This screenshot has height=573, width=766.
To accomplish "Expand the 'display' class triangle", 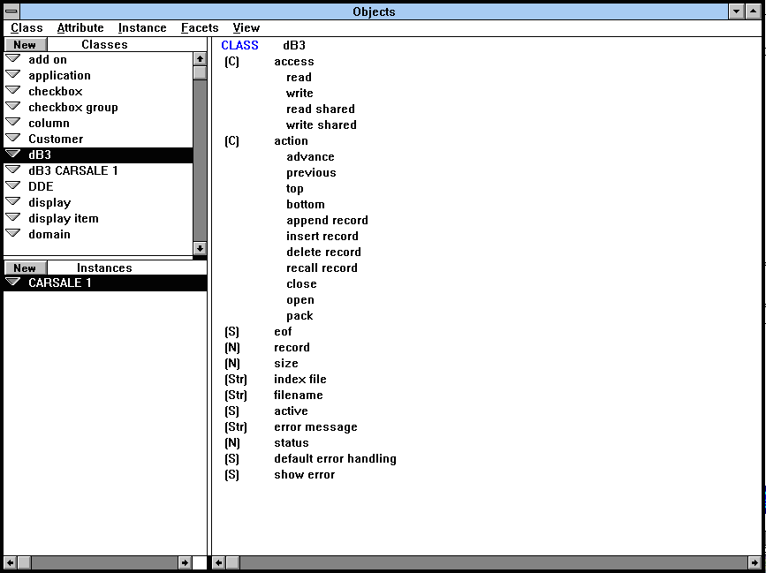I will coord(13,201).
